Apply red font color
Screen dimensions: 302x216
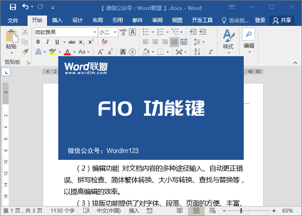point(67,52)
